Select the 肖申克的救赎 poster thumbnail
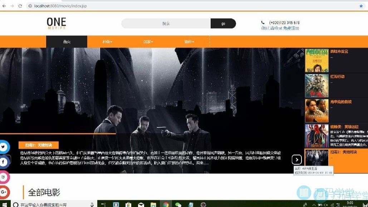The height and width of the screenshot is (207, 368). point(317,111)
